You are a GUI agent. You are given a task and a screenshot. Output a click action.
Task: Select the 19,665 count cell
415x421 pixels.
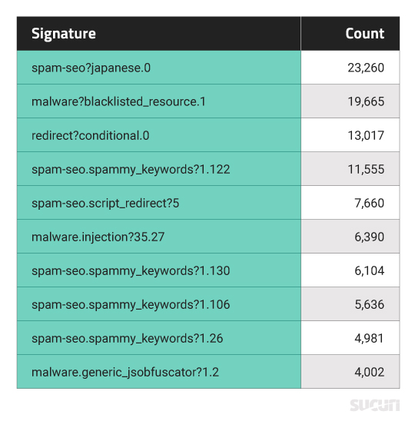(x=350, y=101)
